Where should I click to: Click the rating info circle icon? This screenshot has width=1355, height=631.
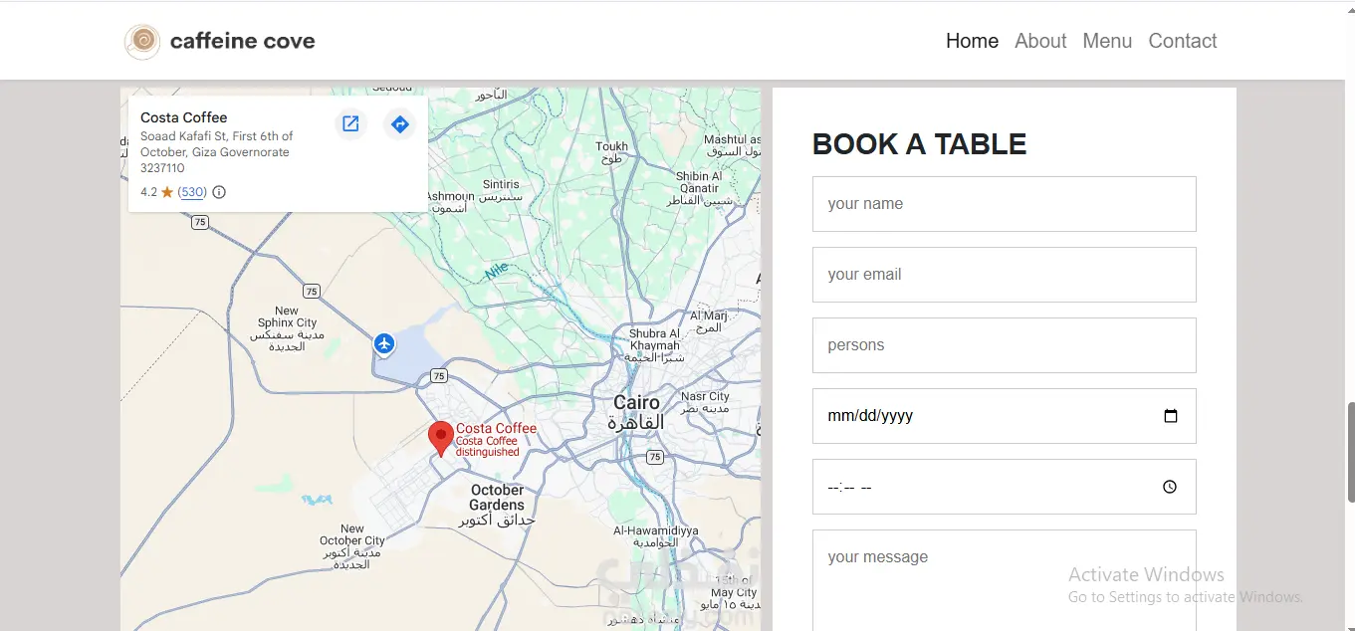pos(219,192)
